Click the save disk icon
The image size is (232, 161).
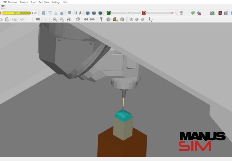point(3,7)
